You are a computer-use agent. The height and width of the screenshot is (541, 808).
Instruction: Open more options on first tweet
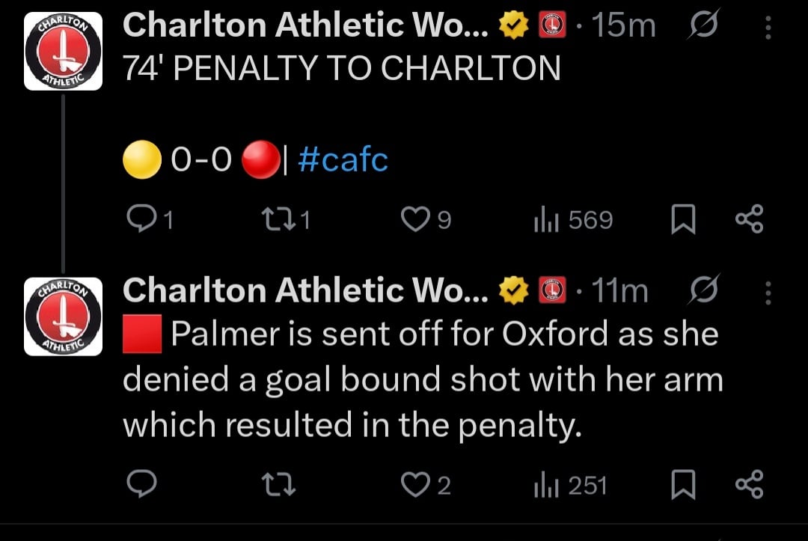768,28
